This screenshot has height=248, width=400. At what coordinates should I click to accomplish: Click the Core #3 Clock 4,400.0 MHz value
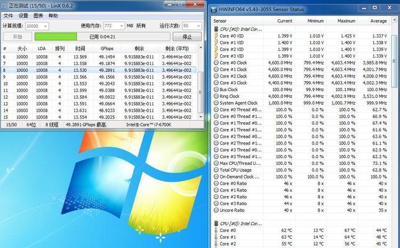(280, 82)
